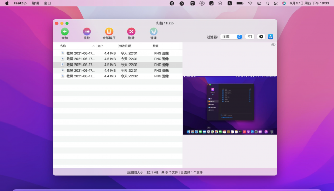Click the colorful Siri icon

[x=284, y=3]
